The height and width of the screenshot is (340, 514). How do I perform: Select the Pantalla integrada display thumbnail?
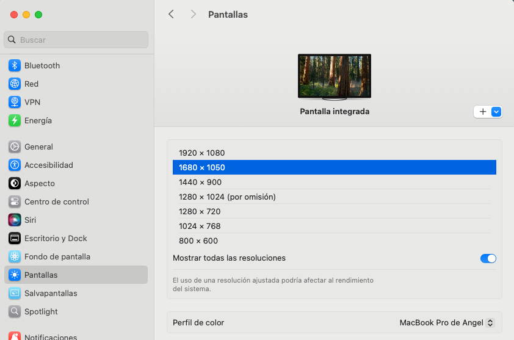[x=334, y=76]
